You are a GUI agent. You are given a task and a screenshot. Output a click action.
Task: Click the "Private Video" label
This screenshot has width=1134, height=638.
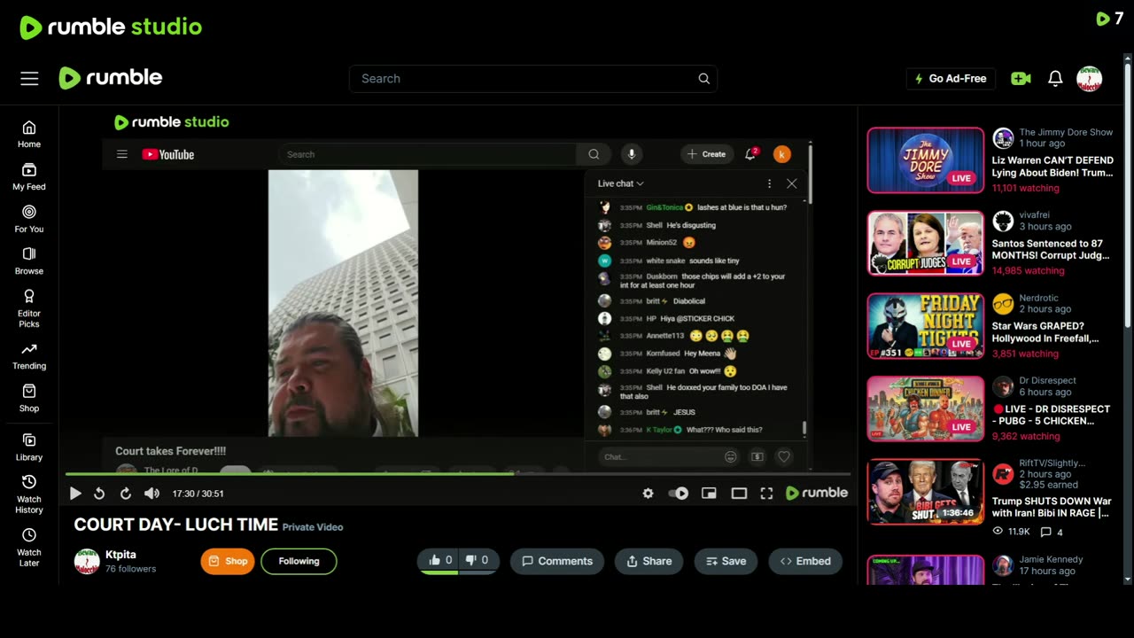point(313,527)
